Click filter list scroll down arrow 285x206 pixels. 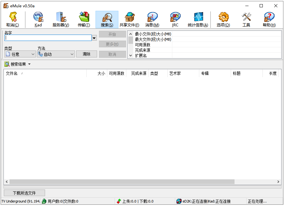(130, 56)
